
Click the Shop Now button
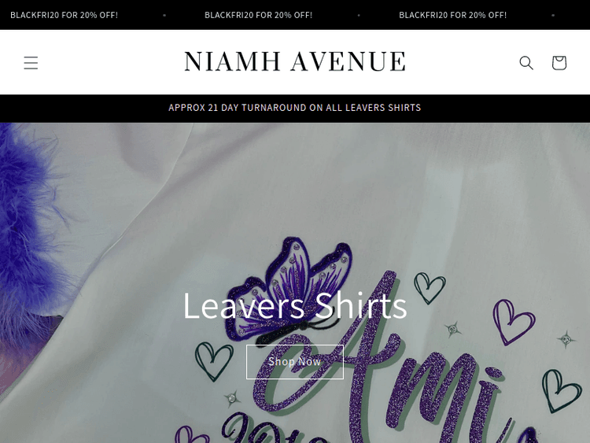pos(295,362)
